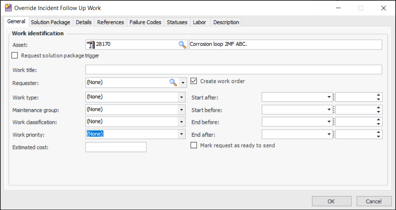The image size is (396, 210).
Task: Expand the Work type dropdown
Action: coord(182,97)
